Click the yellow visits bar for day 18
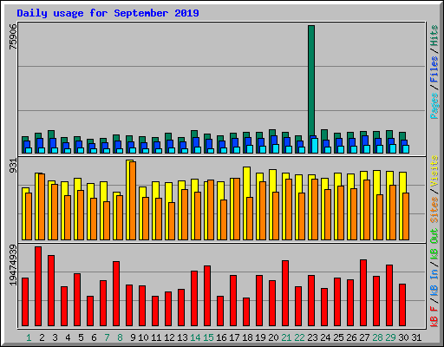The height and width of the screenshot is (347, 444). [245, 203]
